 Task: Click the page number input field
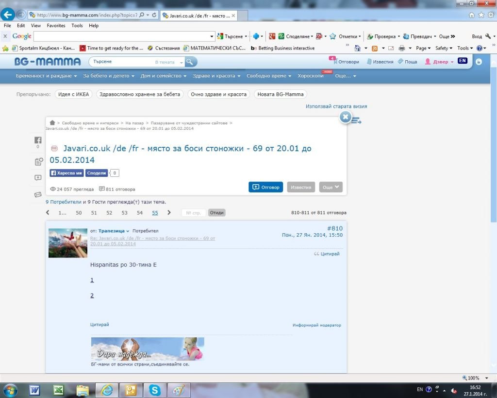194,213
